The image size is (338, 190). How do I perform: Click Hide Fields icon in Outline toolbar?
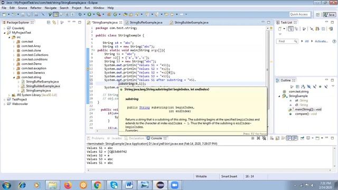pyautogui.click(x=309, y=87)
